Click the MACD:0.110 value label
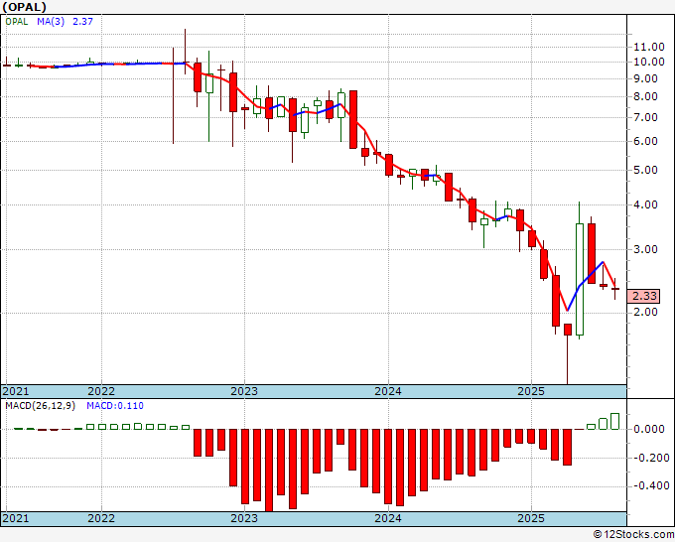 tap(115, 406)
